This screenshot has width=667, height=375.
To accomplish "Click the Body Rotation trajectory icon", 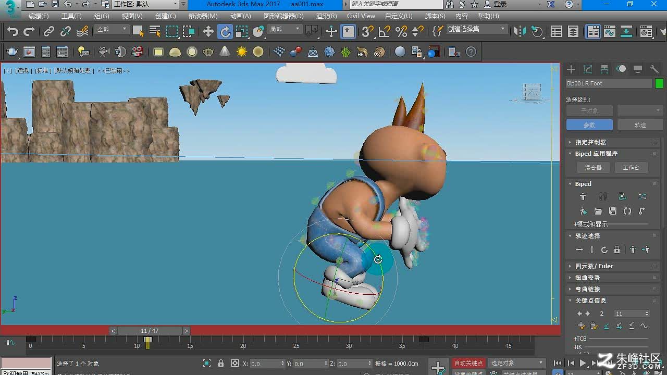I will (604, 250).
